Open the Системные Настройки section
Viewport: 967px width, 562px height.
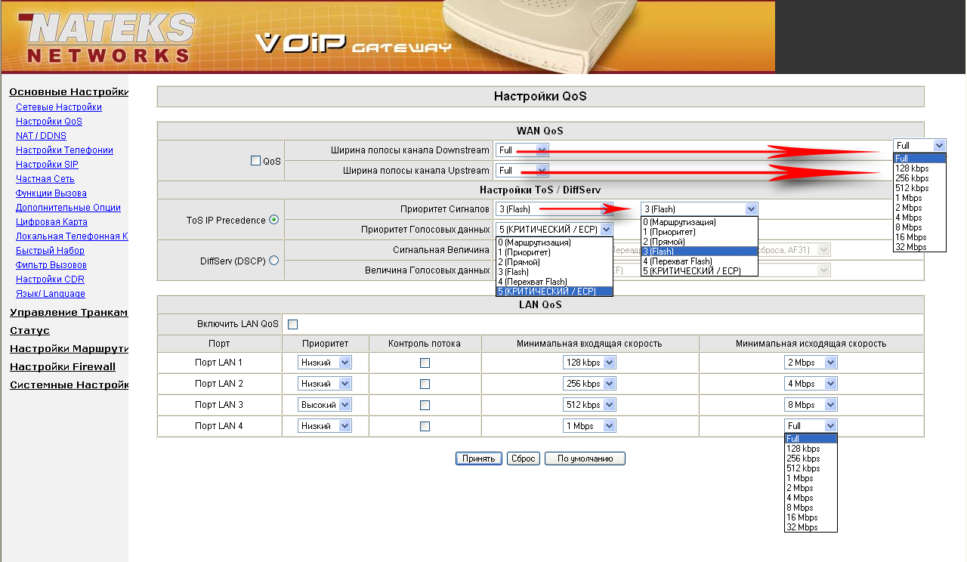69,385
